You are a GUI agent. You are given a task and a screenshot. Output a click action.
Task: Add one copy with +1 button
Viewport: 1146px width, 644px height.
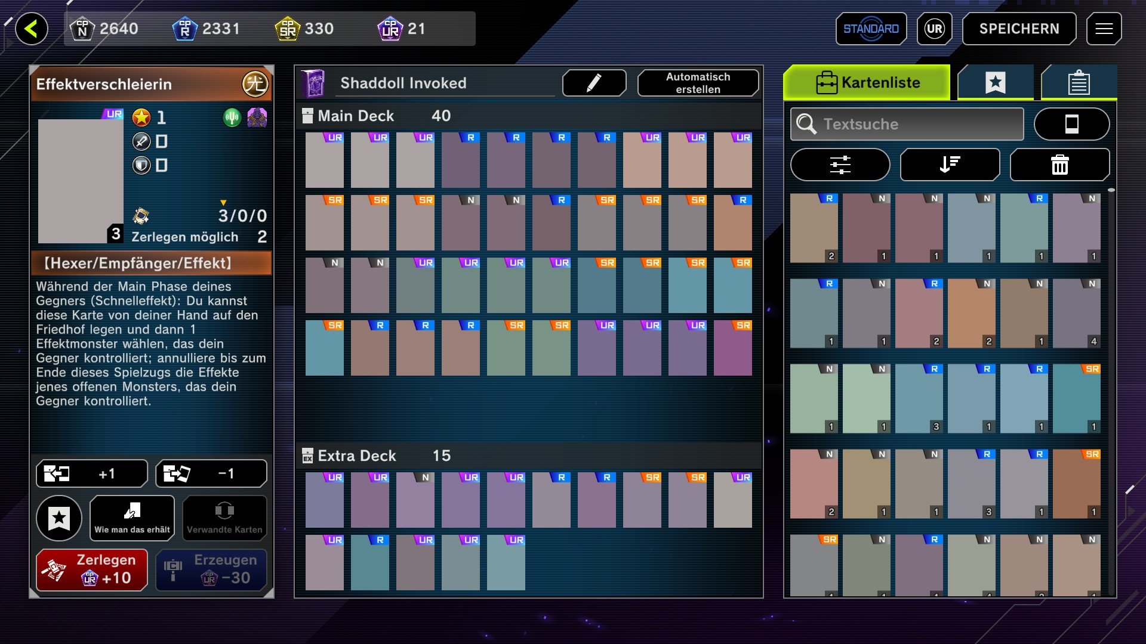(x=92, y=473)
